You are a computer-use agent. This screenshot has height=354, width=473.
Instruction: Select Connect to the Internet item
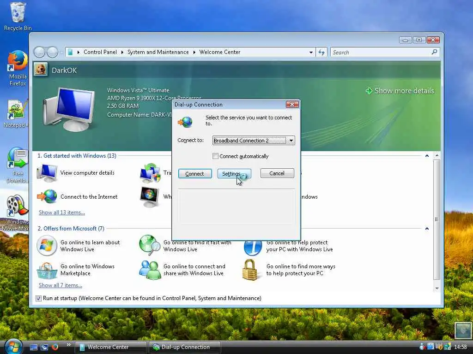coord(89,196)
